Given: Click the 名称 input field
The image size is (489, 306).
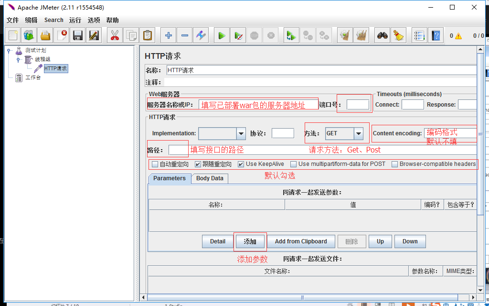Looking at the screenshot, I should click(x=321, y=70).
